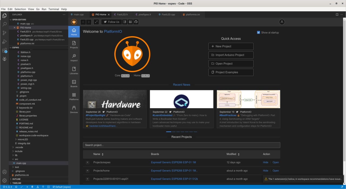Open Libraries in PIO Home sidebar

pos(74,71)
